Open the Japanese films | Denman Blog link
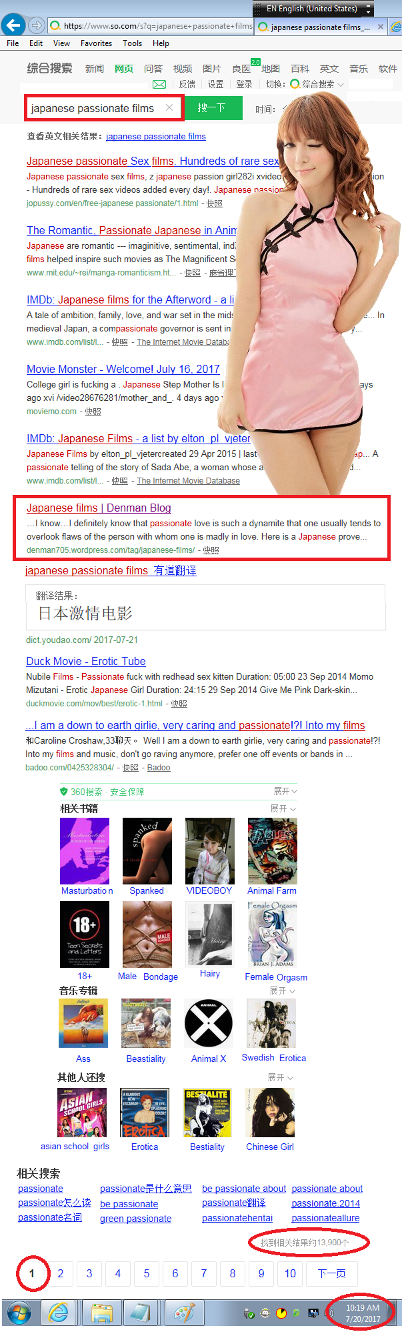The width and height of the screenshot is (402, 1334). (x=99, y=508)
